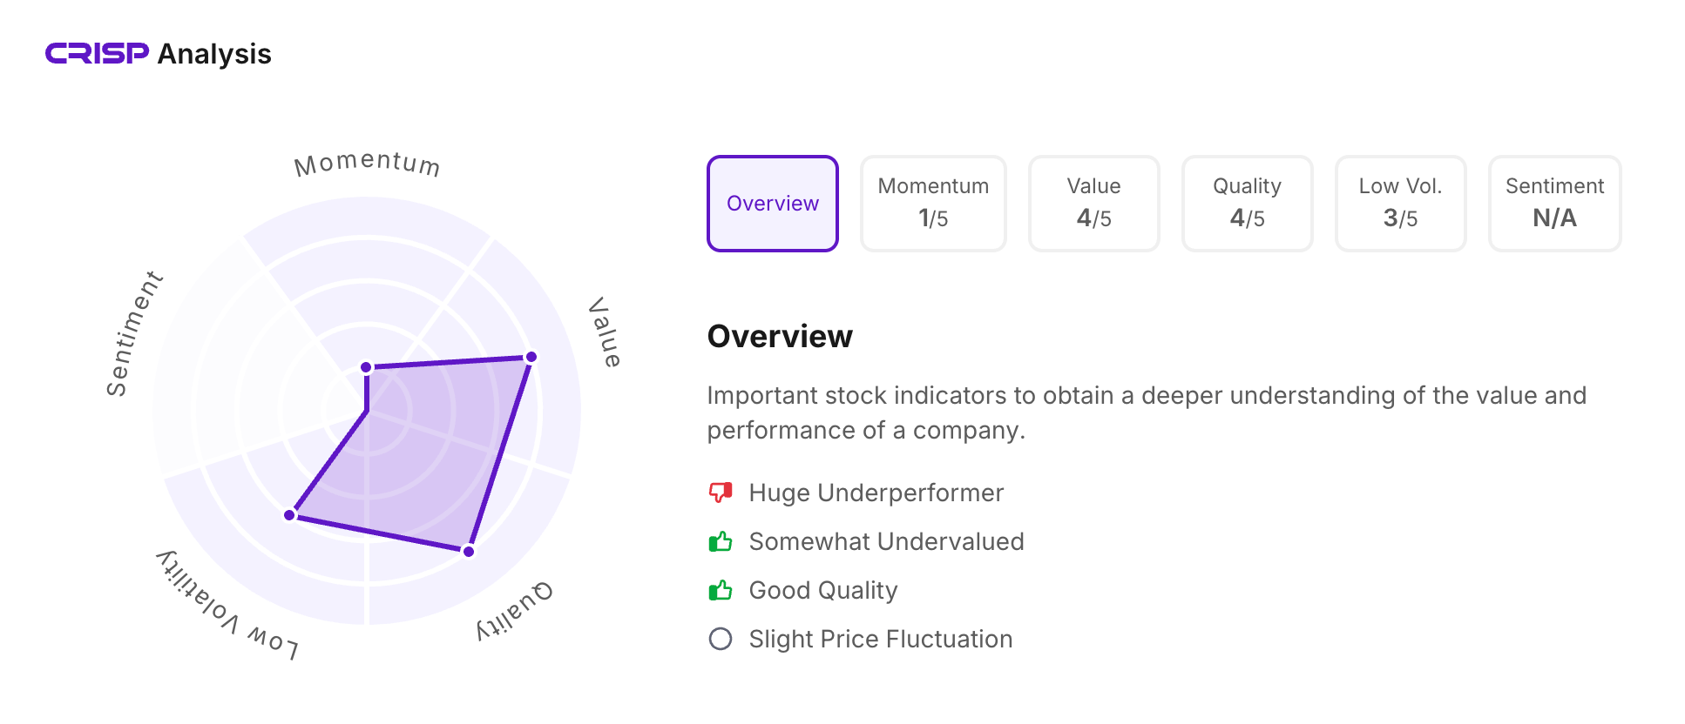The image size is (1685, 724).
Task: Click the Momentum axis label on the radar
Action: click(x=367, y=164)
